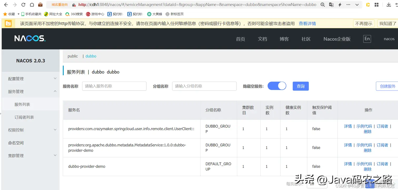398x190 pixels.
Task: Open the 新标签页 bookmark
Action: [174, 14]
